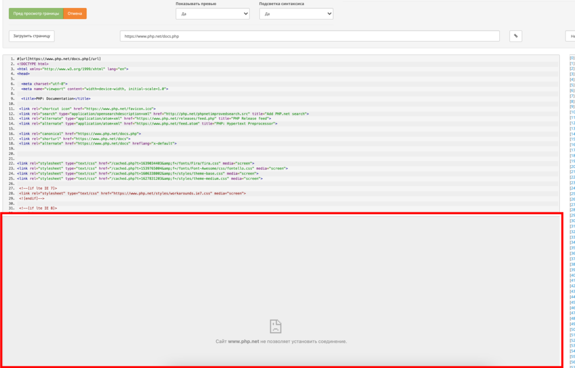Click the fontello.css stylesheet line
Screen dimensions: 575x368
point(152,169)
